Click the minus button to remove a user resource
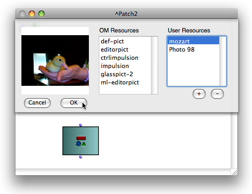Screen dimensions: 252x194 217,94
